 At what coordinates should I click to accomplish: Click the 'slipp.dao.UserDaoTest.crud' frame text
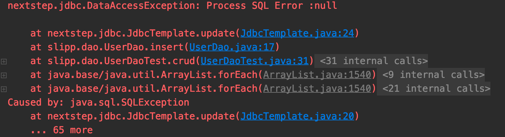(121, 61)
